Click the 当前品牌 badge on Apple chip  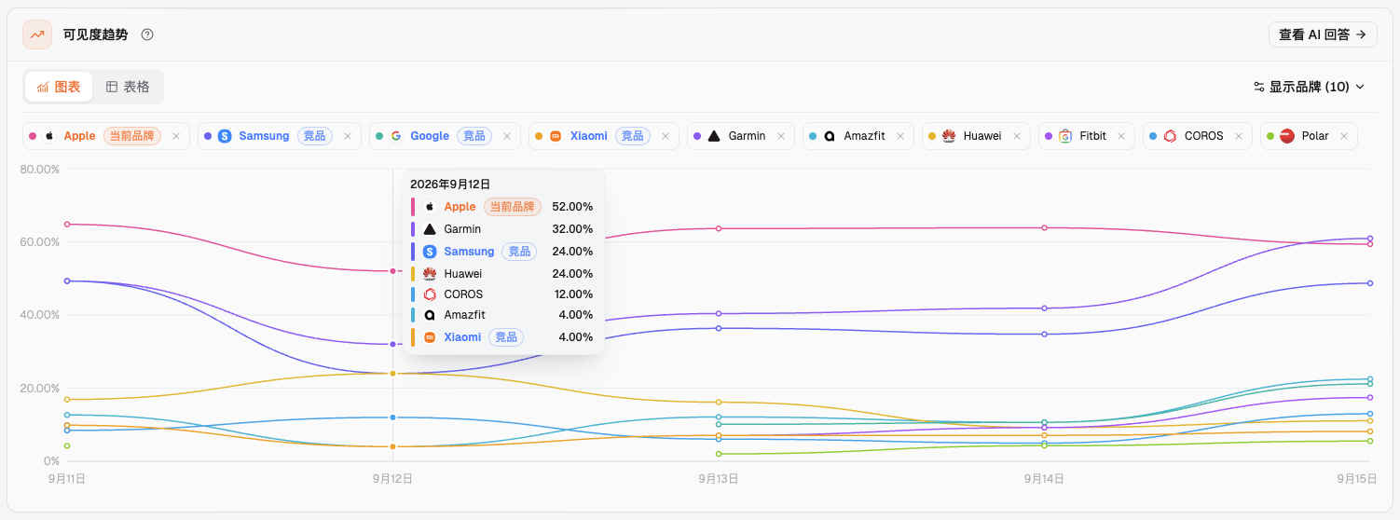132,136
